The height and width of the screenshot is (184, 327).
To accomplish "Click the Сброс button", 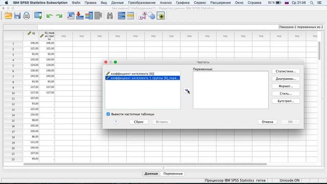I will 138,122.
